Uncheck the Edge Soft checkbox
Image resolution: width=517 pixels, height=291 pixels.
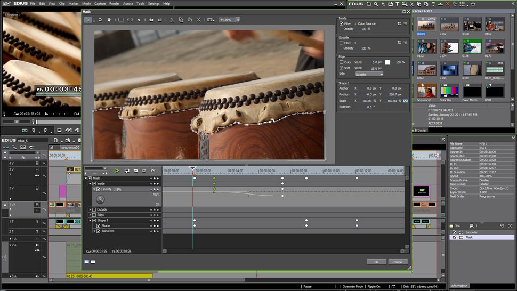(341, 68)
